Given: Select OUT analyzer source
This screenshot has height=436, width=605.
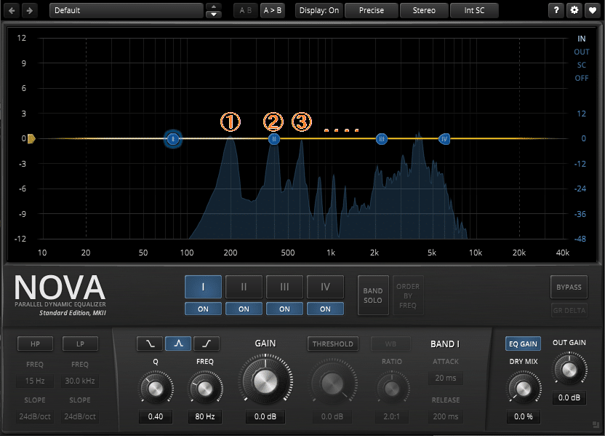Looking at the screenshot, I should point(582,52).
